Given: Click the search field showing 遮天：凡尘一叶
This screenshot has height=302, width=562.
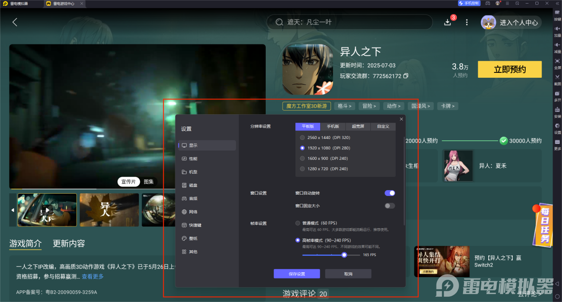Looking at the screenshot, I should [x=350, y=22].
